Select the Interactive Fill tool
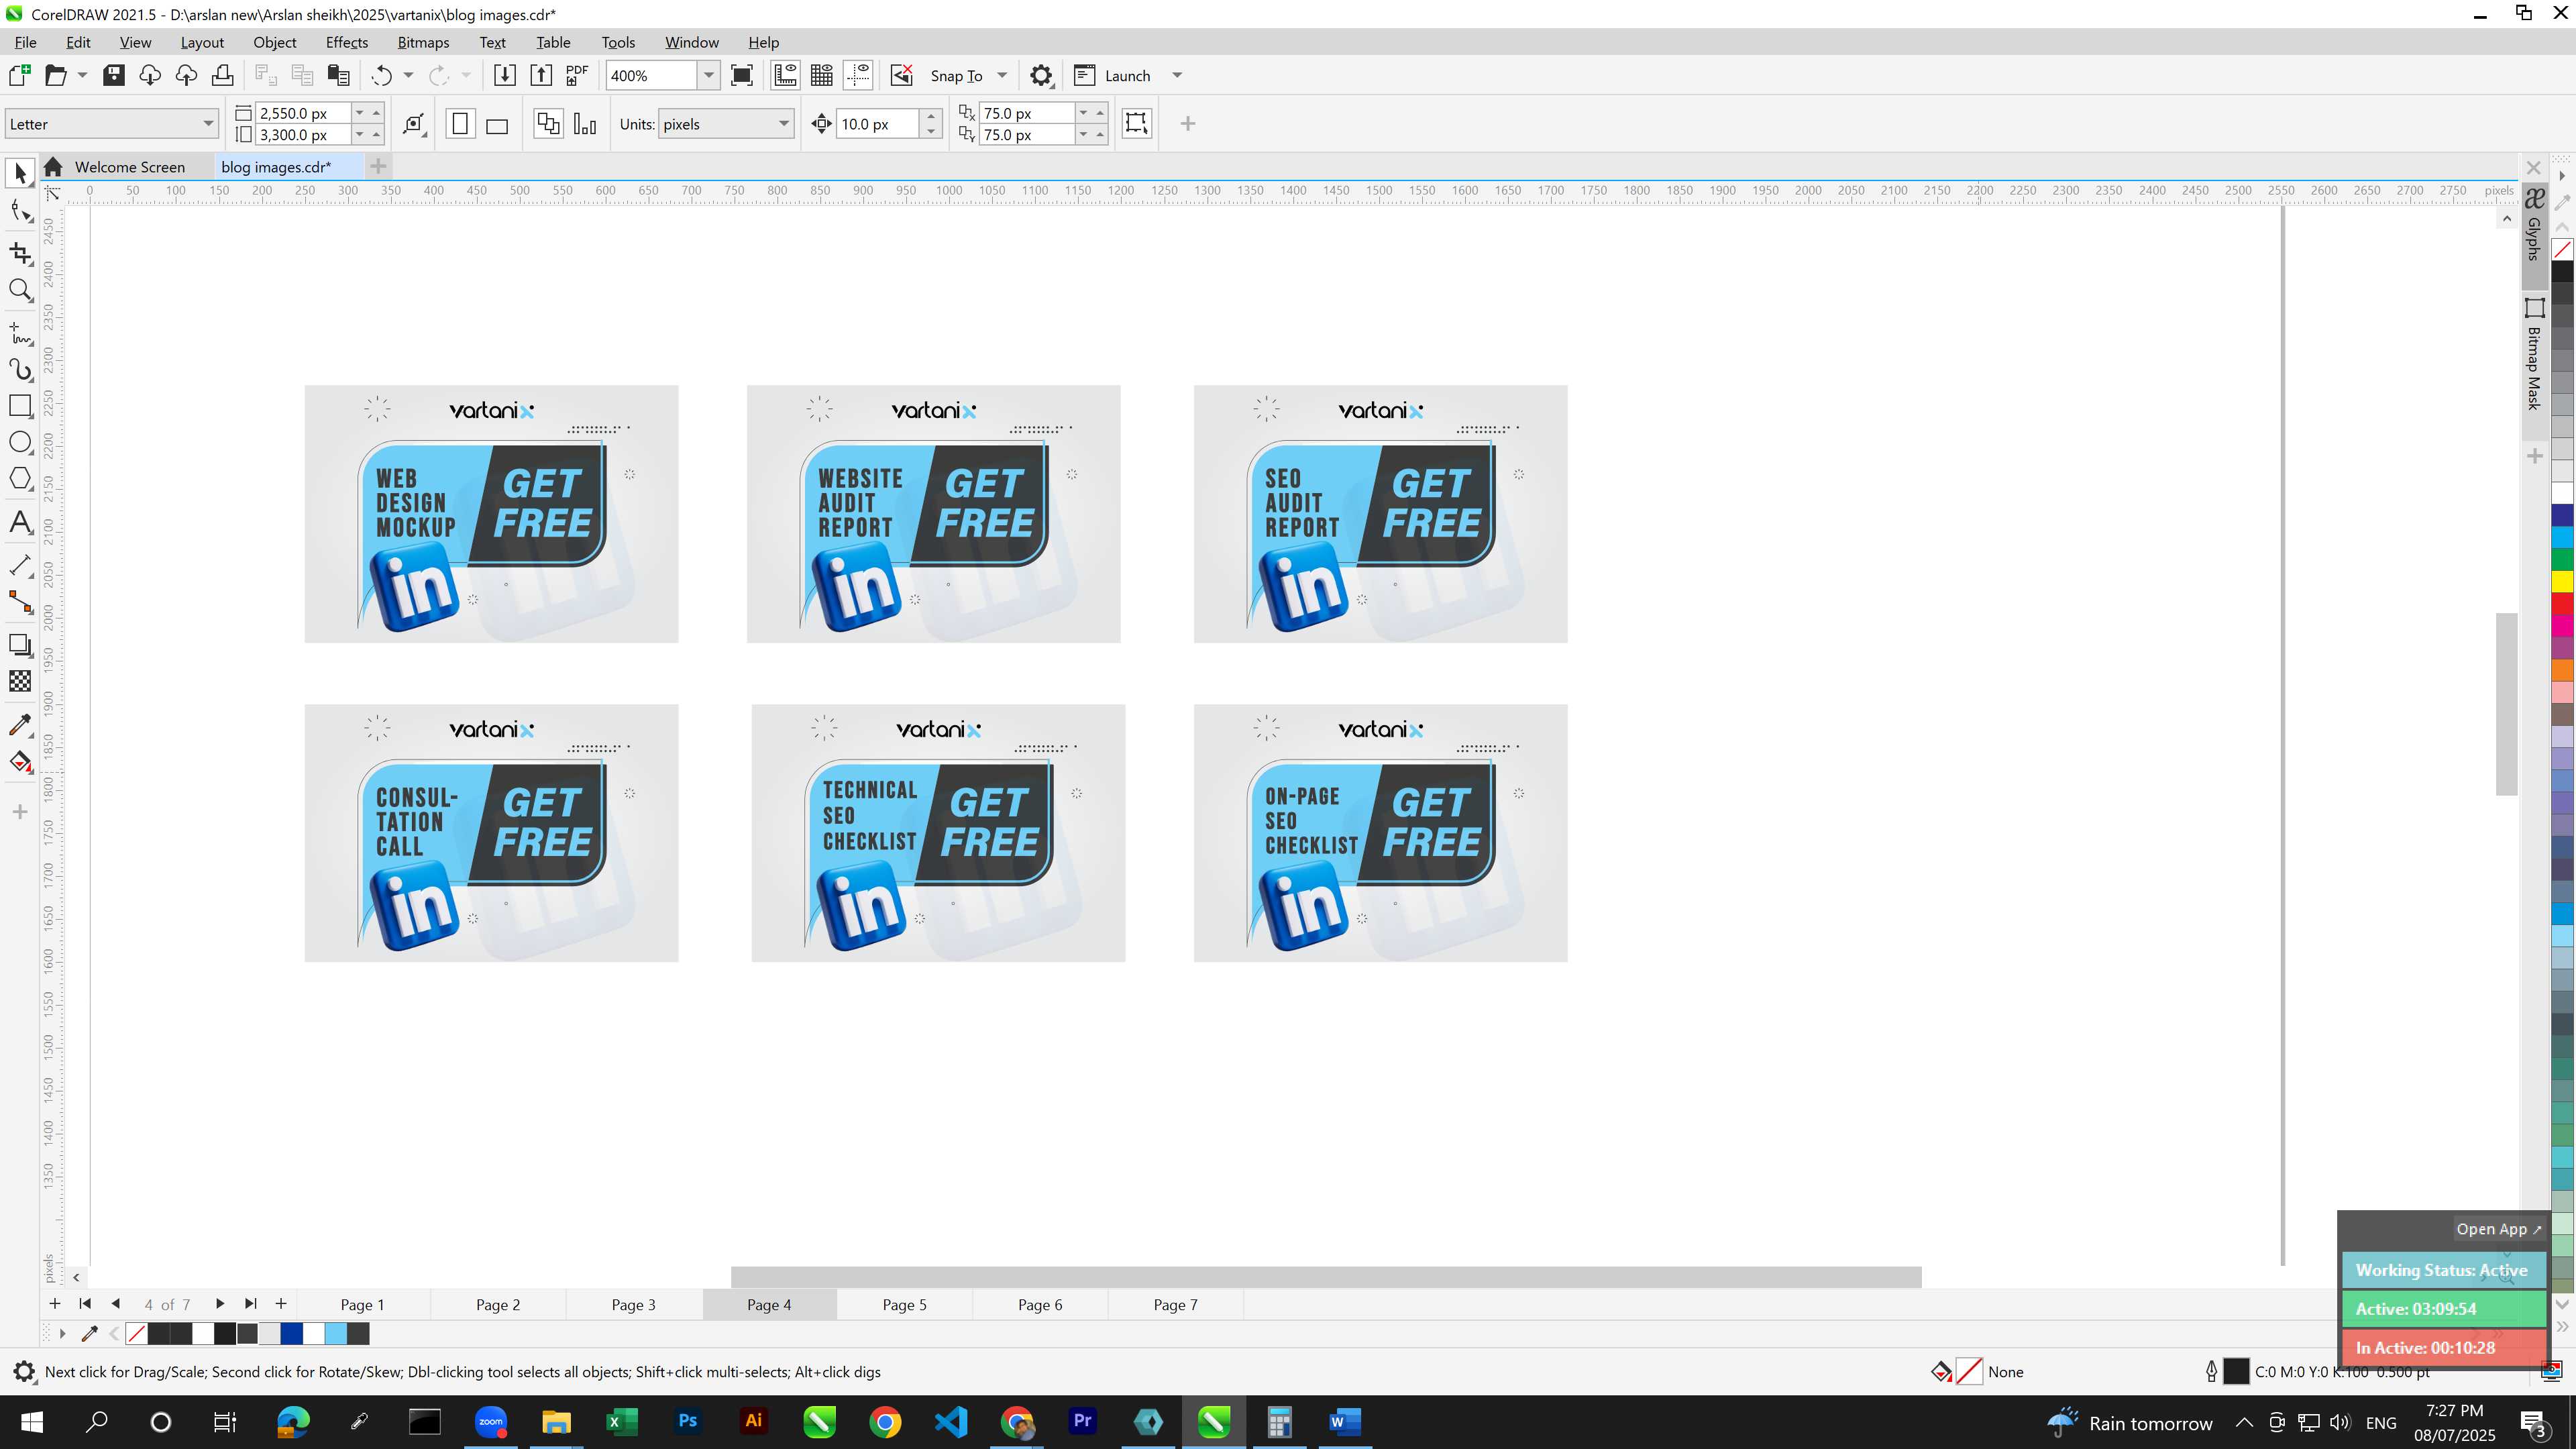The width and height of the screenshot is (2576, 1449). (x=20, y=762)
